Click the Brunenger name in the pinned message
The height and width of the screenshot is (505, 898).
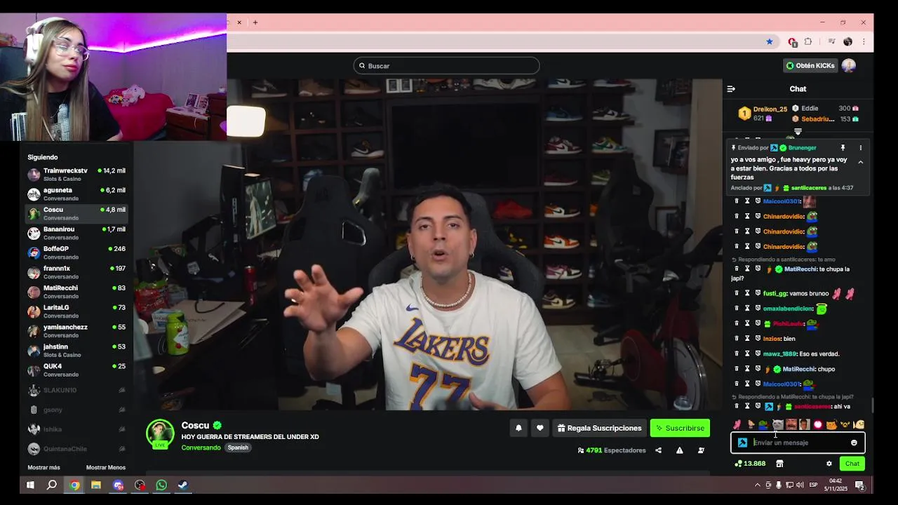(802, 148)
